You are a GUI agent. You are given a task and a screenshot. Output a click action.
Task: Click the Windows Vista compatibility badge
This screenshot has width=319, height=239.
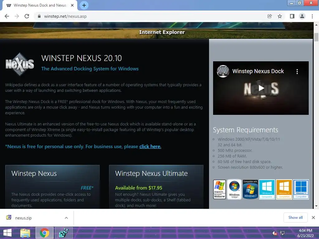234,189
